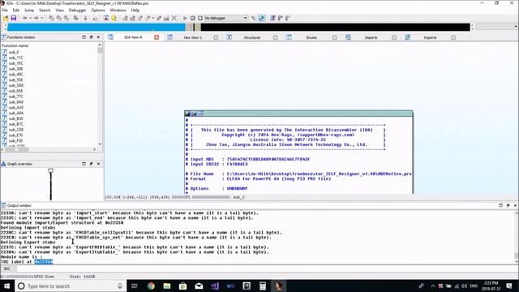
Task: Open the Options menu
Action: [x=98, y=11]
